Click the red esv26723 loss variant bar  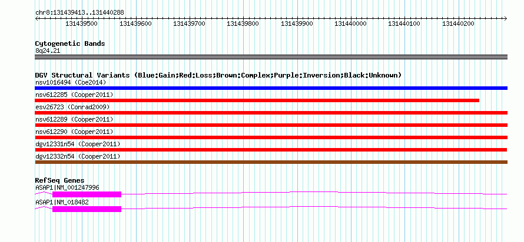pos(271,113)
